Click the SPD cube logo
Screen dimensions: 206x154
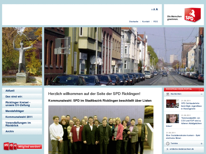coord(192,15)
